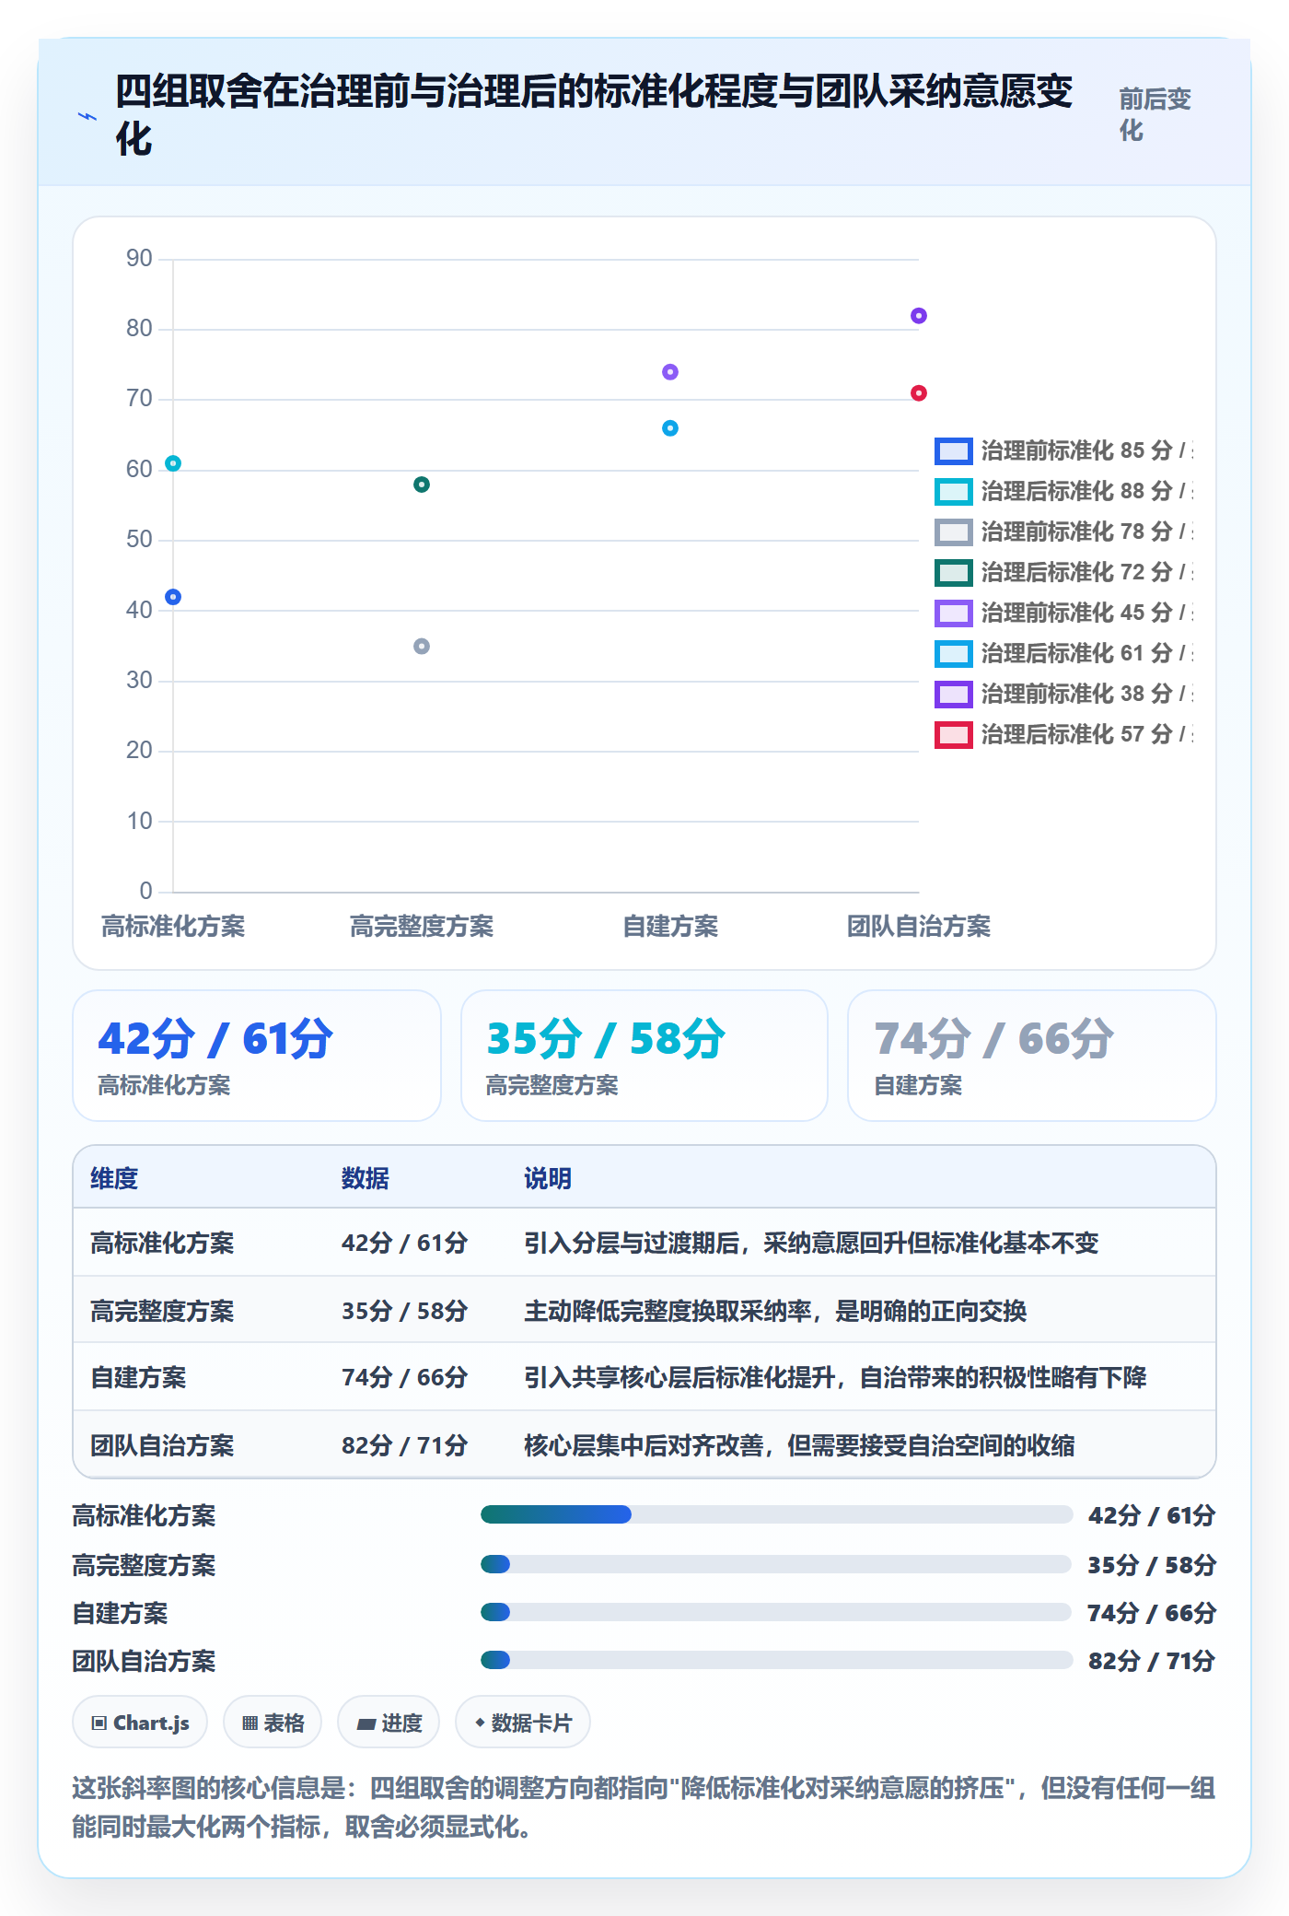
Task: Click the 维度 column header
Action: pos(114,1178)
